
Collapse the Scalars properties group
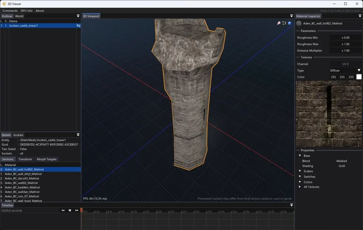tap(300, 171)
